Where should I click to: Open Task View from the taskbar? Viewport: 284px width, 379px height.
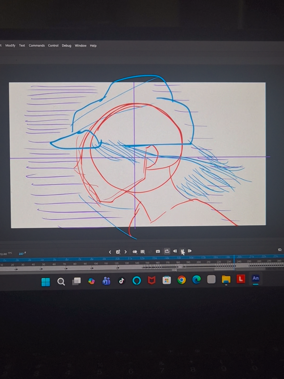coord(76,281)
